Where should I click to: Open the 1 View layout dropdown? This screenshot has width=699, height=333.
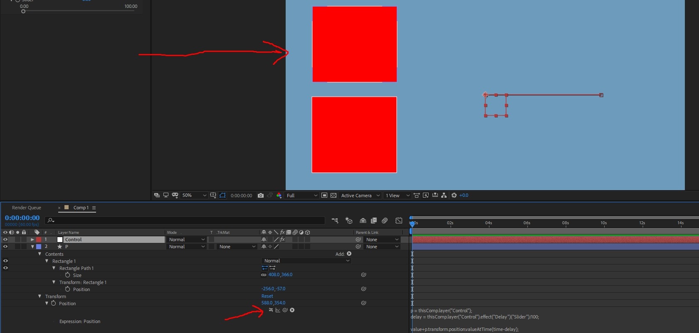coord(398,195)
